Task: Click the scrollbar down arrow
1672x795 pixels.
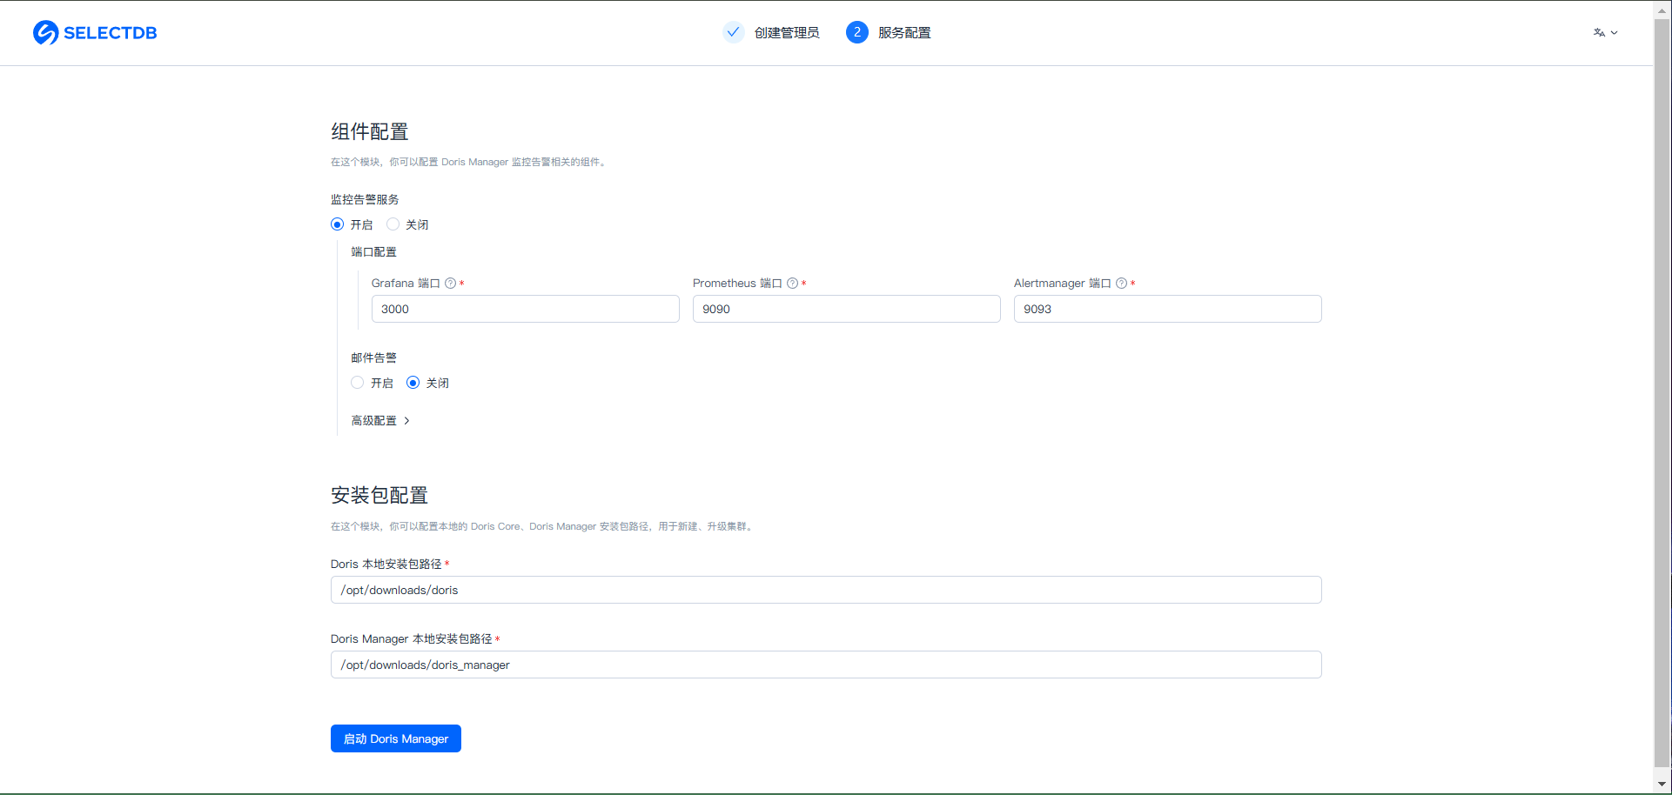Action: pyautogui.click(x=1662, y=785)
